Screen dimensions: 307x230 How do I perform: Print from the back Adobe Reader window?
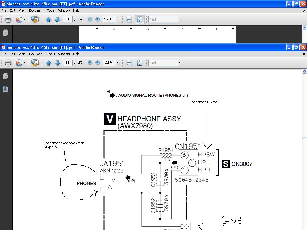pyautogui.click(x=8, y=19)
